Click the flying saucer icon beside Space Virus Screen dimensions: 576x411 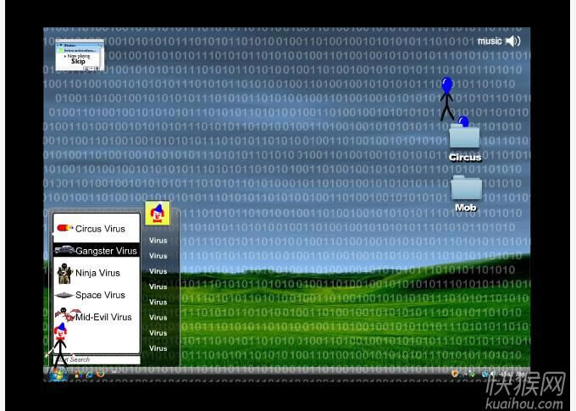(64, 295)
